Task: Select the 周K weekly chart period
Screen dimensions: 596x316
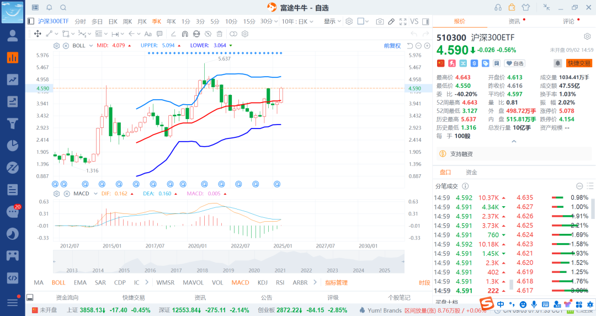Action: (x=127, y=22)
